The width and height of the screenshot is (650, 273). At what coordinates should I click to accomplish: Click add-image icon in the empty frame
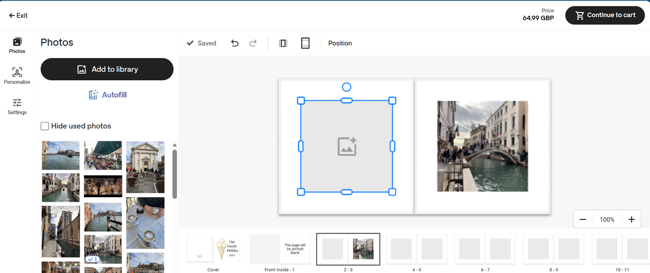pyautogui.click(x=347, y=147)
